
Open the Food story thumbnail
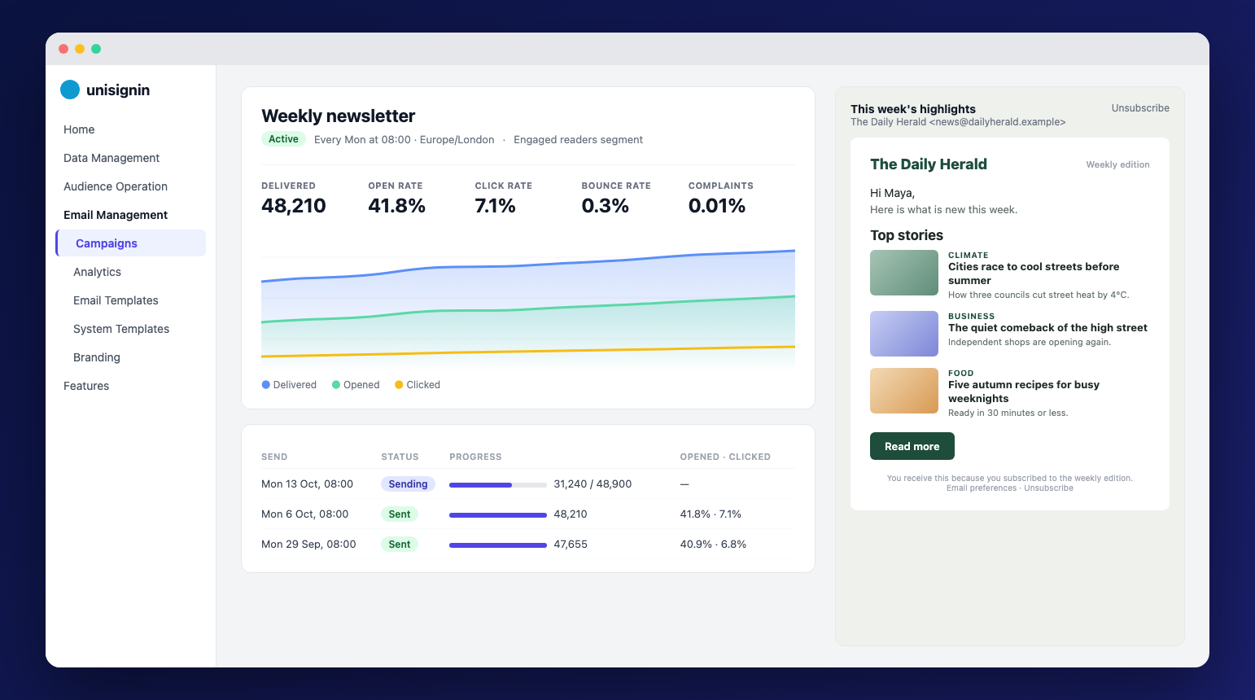point(904,391)
